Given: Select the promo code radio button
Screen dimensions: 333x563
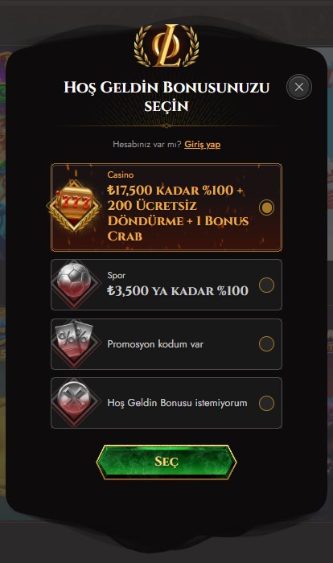Looking at the screenshot, I should point(266,343).
